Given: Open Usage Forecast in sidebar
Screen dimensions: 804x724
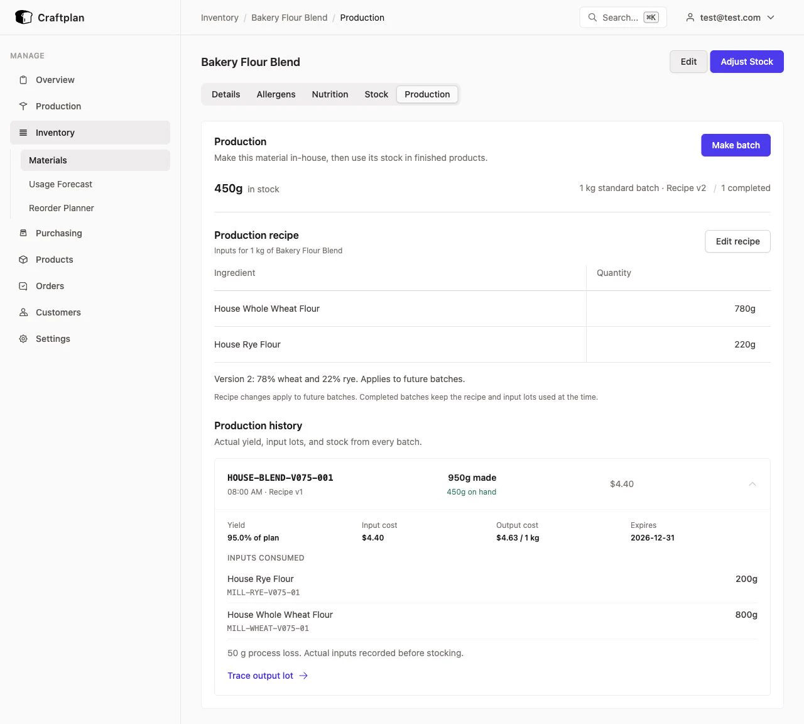Looking at the screenshot, I should tap(95, 184).
